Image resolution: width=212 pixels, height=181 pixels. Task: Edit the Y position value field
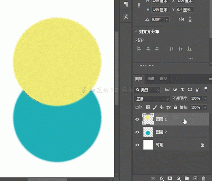(185, 10)
